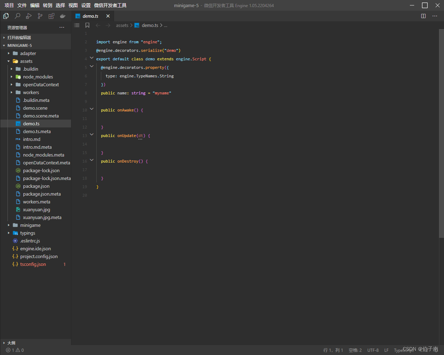Click the outline list icon in breadcrumb bar

coord(77,25)
